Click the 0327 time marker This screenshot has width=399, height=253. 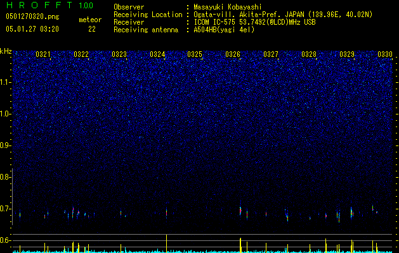pyautogui.click(x=271, y=54)
